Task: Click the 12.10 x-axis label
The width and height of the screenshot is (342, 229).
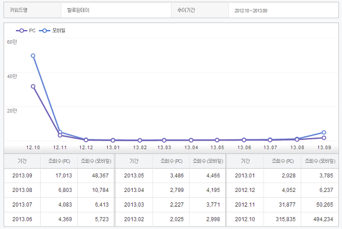Action: click(x=33, y=148)
